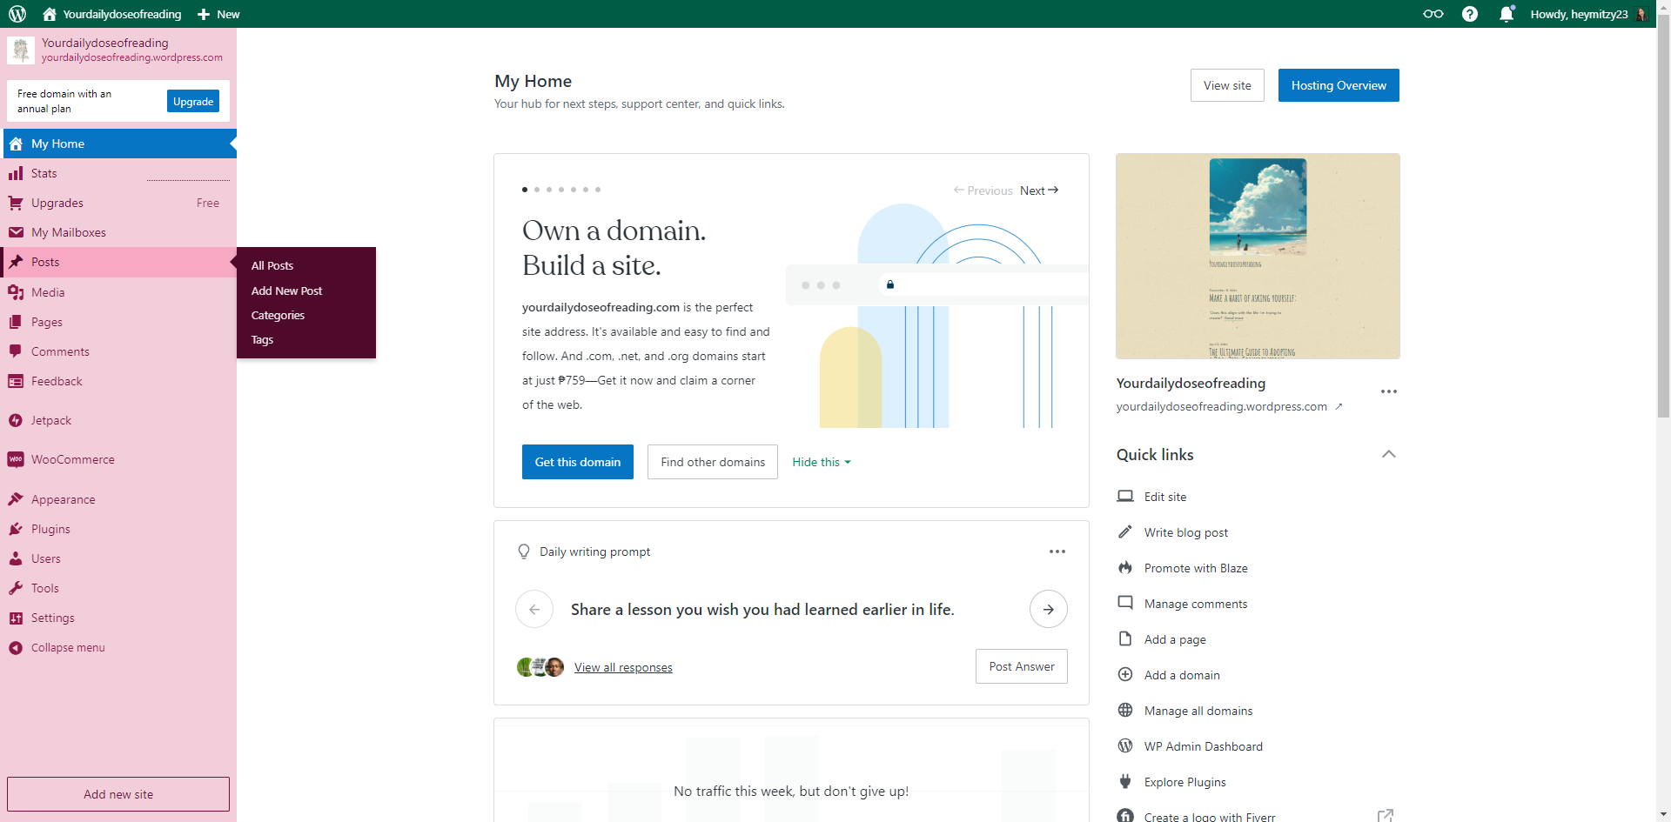Click the WooCommerce logo icon
Image resolution: width=1671 pixels, height=822 pixels.
point(16,459)
